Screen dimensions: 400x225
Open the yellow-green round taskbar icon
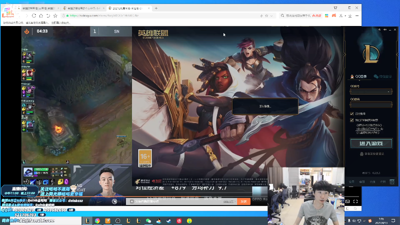point(189,220)
